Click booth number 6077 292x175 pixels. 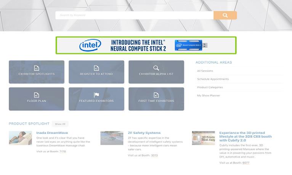coord(246,163)
